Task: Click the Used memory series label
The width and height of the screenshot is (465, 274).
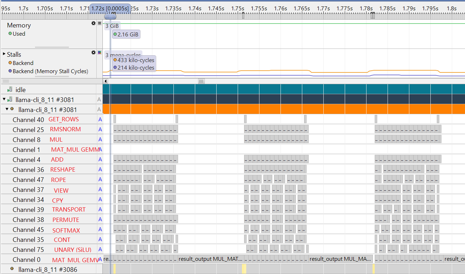Action: [19, 34]
